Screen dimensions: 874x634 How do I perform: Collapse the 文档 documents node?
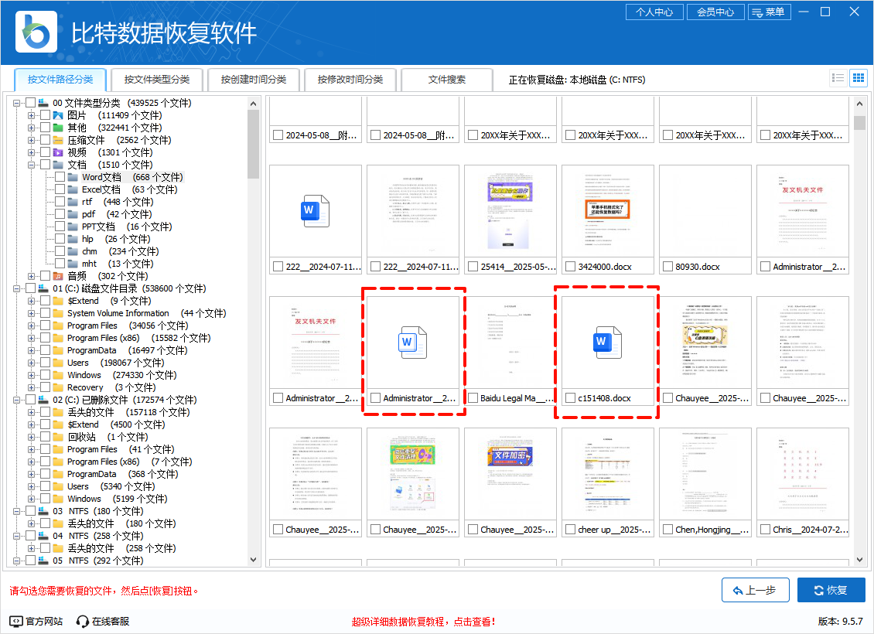31,165
